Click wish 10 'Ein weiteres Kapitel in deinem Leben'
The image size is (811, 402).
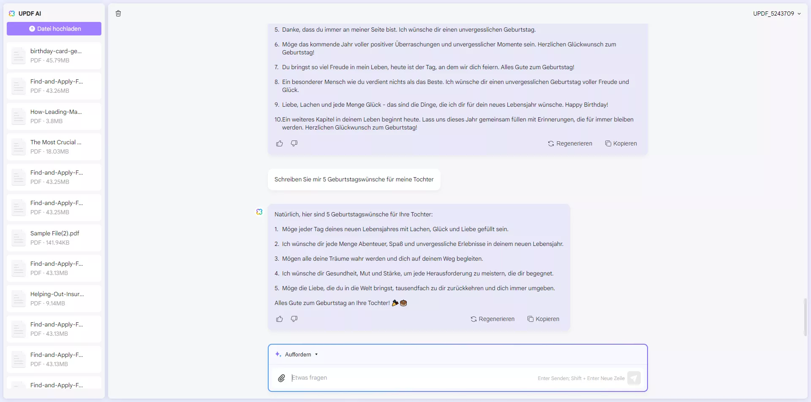click(x=457, y=123)
